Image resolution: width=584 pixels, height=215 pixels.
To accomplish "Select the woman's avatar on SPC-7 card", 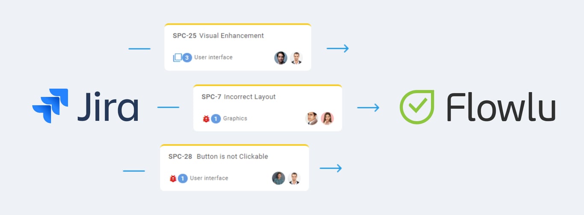I will tap(327, 119).
